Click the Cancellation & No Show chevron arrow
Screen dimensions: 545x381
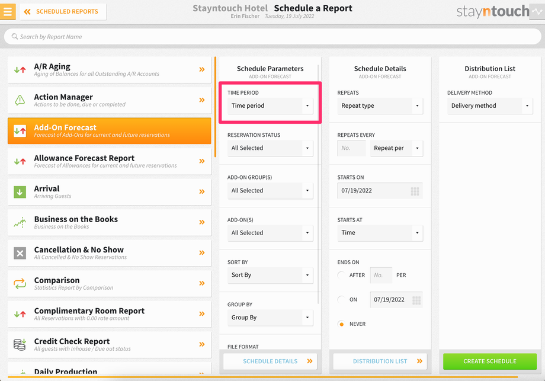(x=202, y=253)
